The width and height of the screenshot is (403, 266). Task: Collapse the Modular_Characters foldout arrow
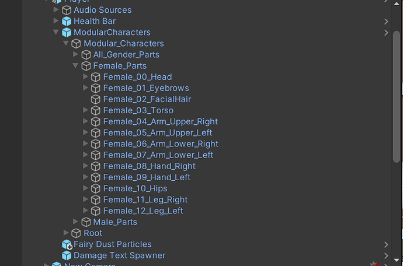click(x=65, y=44)
